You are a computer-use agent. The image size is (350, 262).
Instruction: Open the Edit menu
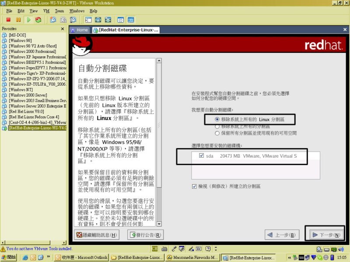21,11
